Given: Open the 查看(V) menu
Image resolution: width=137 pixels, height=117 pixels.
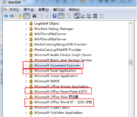Looking at the screenshot, I should tap(44, 10).
